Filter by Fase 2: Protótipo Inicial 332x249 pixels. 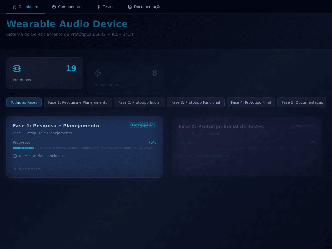coord(140,102)
